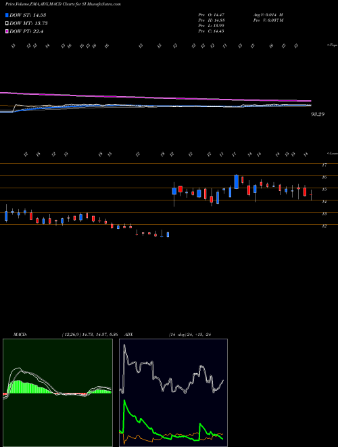
Task: Click the 93.29 price label
Action: tap(318, 114)
